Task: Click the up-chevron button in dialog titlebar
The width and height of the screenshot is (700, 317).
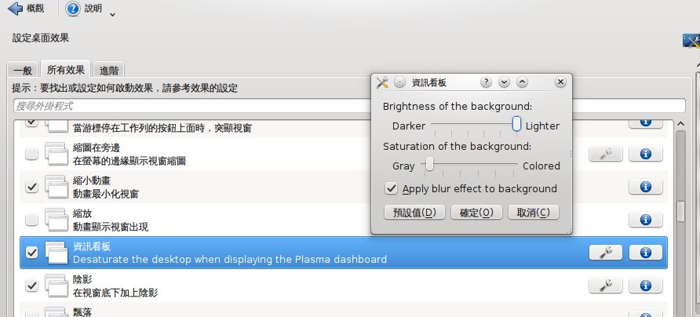Action: 522,82
